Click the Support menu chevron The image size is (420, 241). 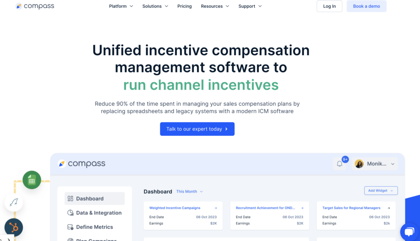pyautogui.click(x=260, y=6)
